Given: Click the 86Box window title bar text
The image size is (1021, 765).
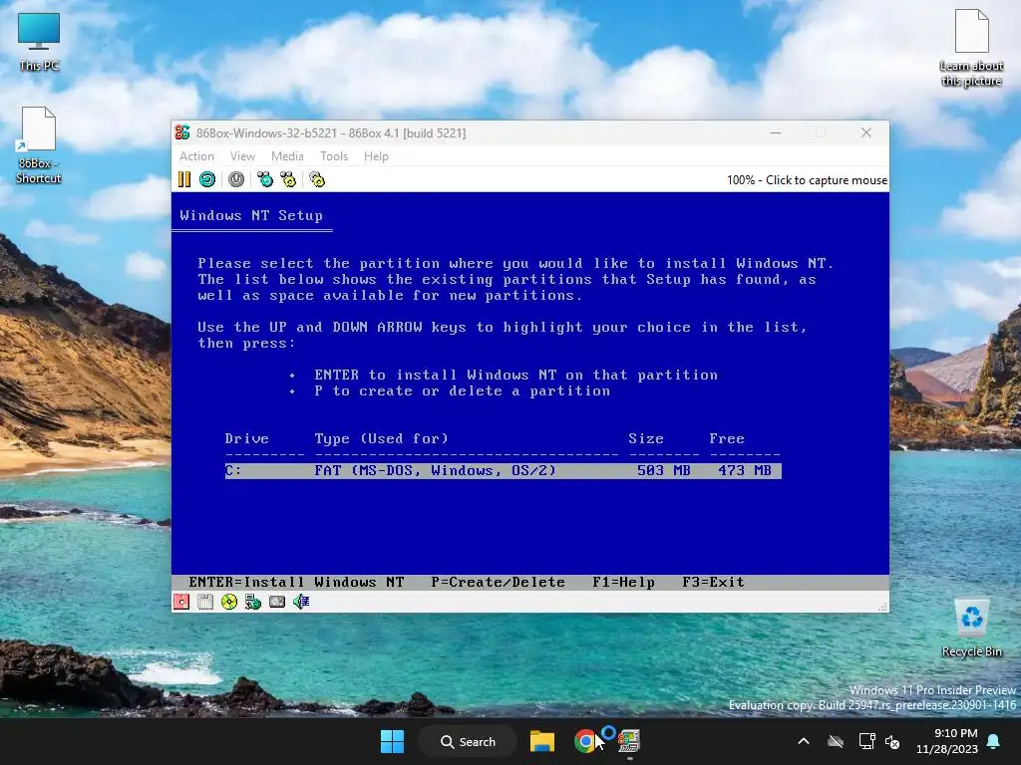Looking at the screenshot, I should pyautogui.click(x=331, y=132).
